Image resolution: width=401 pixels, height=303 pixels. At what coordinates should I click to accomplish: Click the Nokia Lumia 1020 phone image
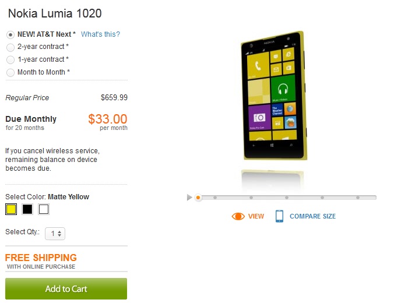pos(273,96)
